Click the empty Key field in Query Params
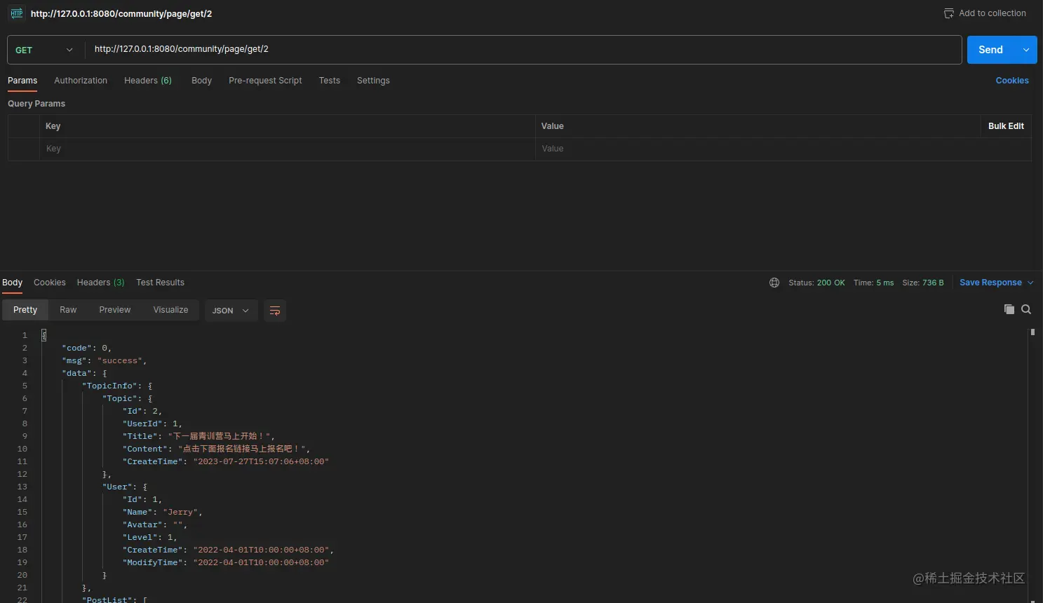Viewport: 1043px width, 603px height. (x=288, y=149)
